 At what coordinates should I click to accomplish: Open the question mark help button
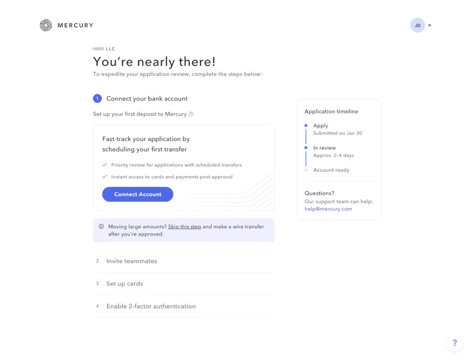pos(455,343)
